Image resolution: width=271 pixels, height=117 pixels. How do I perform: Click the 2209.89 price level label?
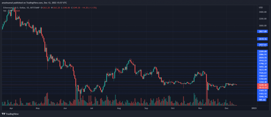pos(263,51)
